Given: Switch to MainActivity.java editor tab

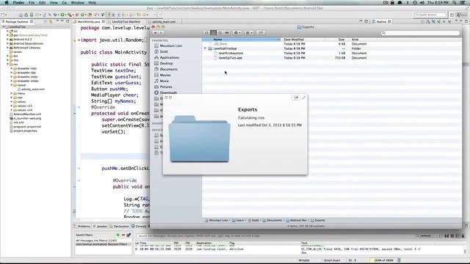Looking at the screenshot, I should [89, 21].
